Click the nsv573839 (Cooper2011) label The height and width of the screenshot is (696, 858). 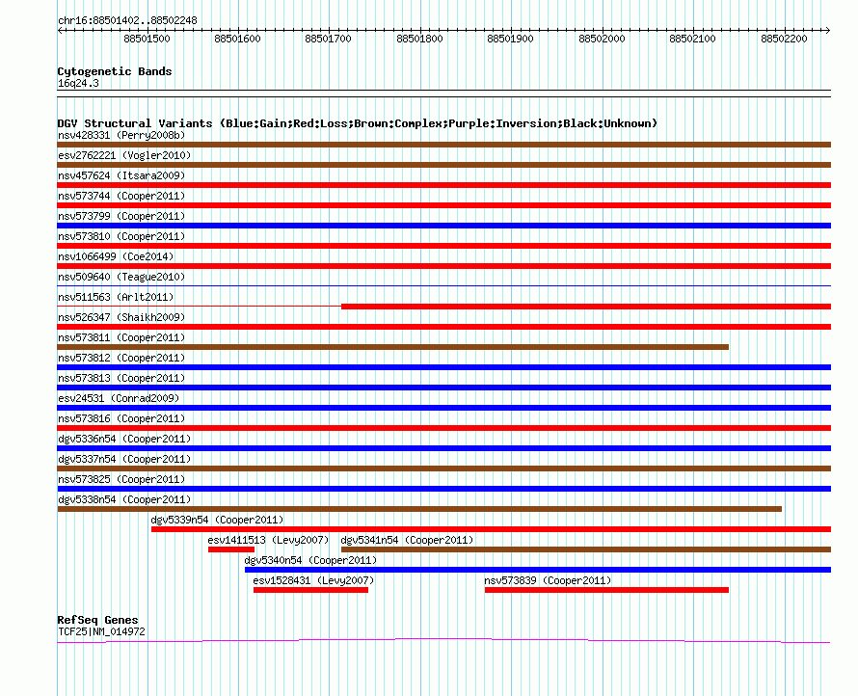pos(548,580)
